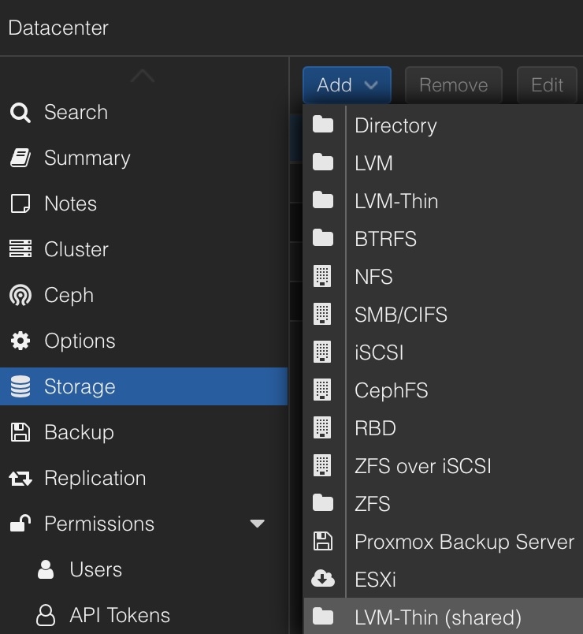Image resolution: width=583 pixels, height=634 pixels.
Task: Click the Search magnifier icon in sidebar
Action: tap(20, 113)
